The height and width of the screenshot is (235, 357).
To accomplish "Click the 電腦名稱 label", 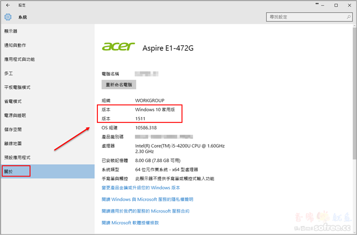I will coord(110,74).
